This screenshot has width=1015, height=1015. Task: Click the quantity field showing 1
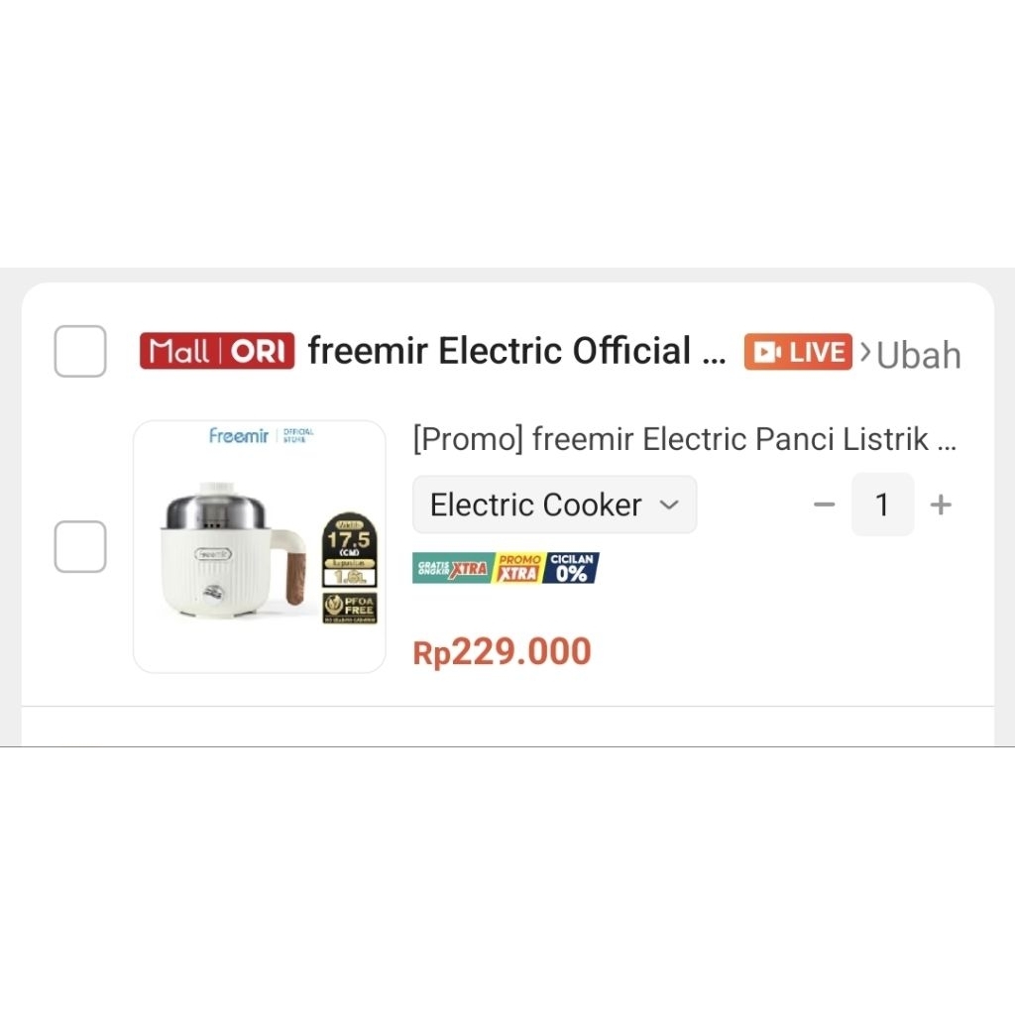point(882,505)
